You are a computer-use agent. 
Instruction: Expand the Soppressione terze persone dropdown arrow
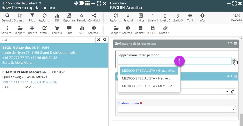[233, 61]
